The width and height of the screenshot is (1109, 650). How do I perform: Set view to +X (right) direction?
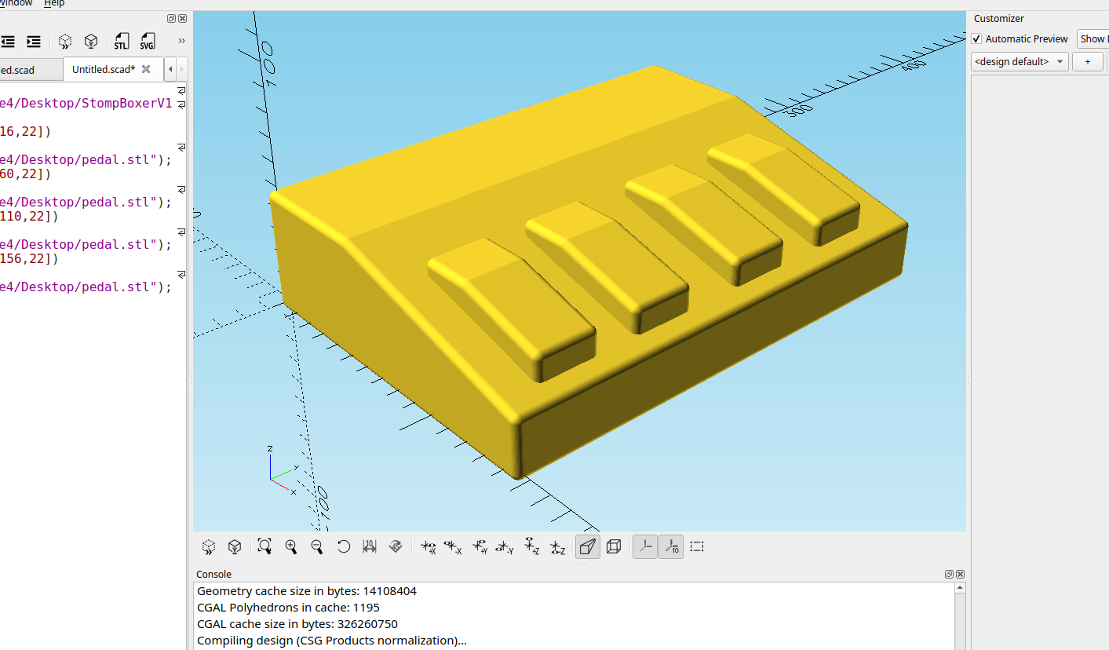pyautogui.click(x=428, y=546)
